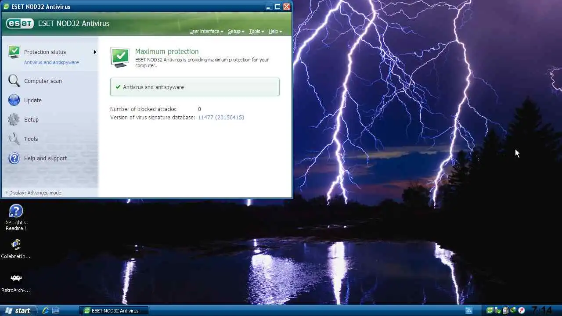The width and height of the screenshot is (562, 316).
Task: Open the Tools dropdown menu in header
Action: coord(257,31)
